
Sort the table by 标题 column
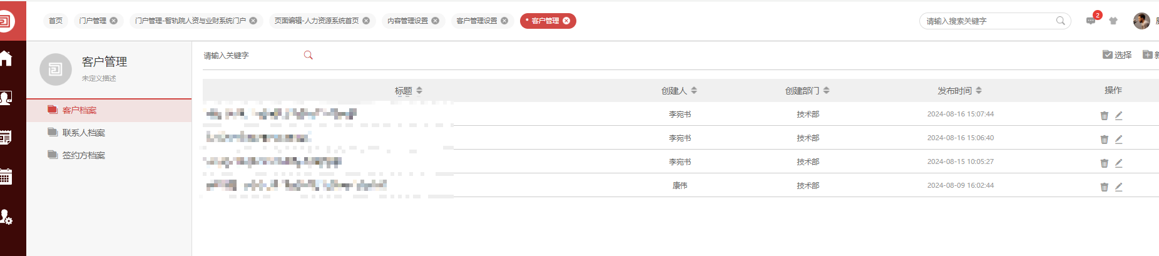(x=419, y=91)
